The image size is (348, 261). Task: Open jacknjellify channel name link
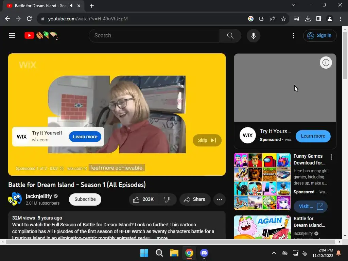[39, 196]
